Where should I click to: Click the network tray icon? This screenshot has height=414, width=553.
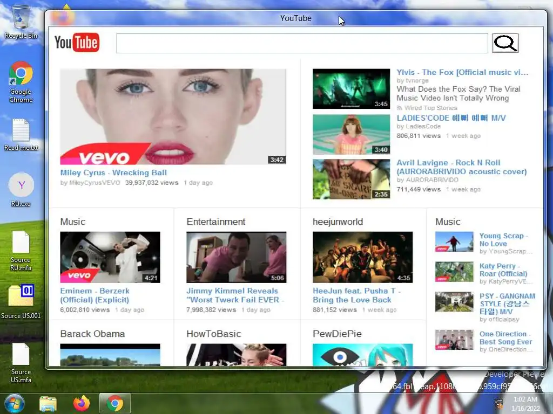498,403
